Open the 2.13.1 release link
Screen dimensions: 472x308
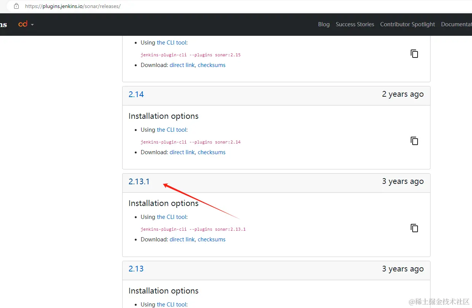(139, 182)
